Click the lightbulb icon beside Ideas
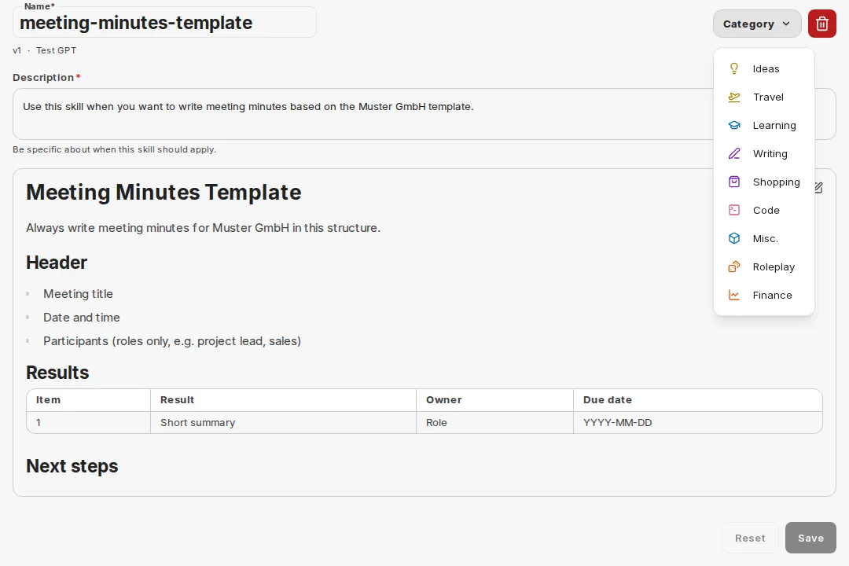The image size is (849, 566). (734, 69)
